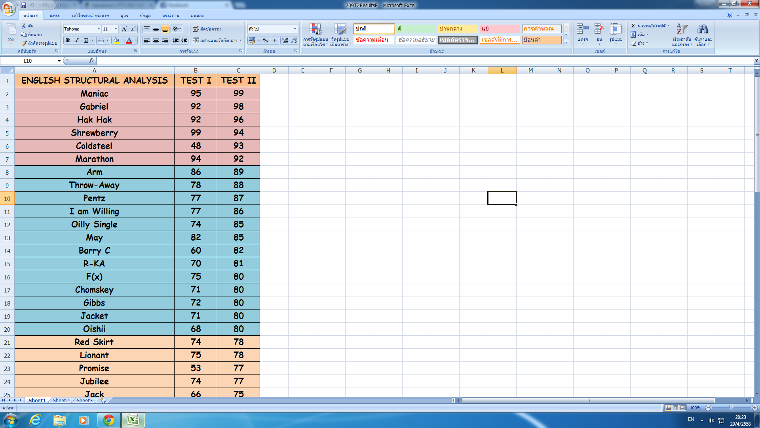760x428 pixels.
Task: Open the Formulas ribbon tab
Action: pos(124,15)
